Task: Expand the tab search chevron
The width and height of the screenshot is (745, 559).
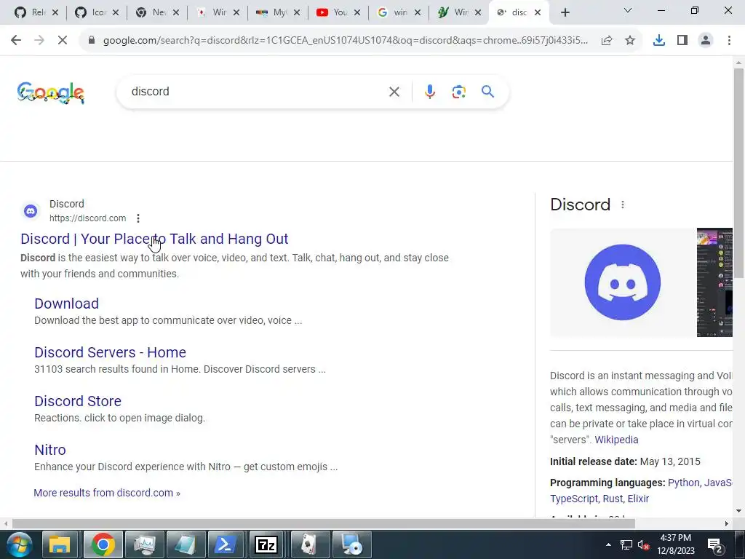Action: point(628,10)
